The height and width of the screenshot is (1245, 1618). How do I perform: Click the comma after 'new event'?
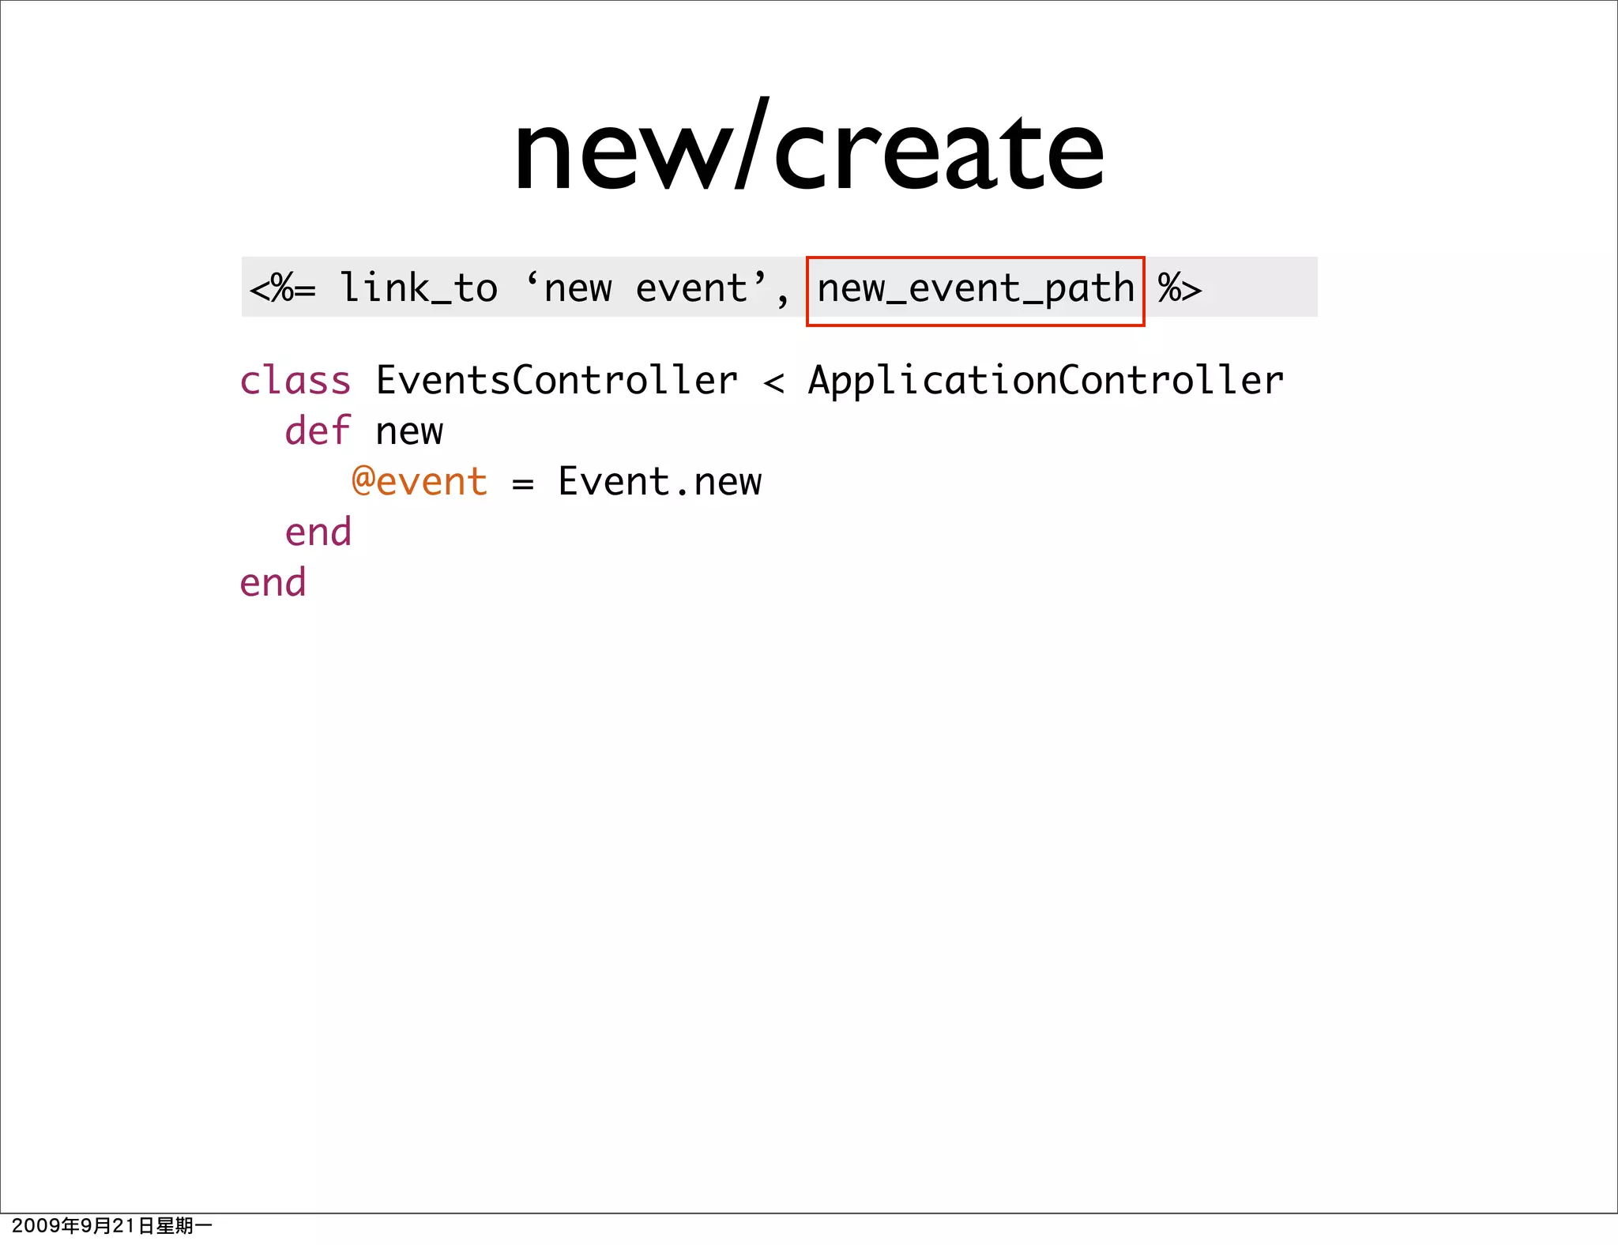782,300
